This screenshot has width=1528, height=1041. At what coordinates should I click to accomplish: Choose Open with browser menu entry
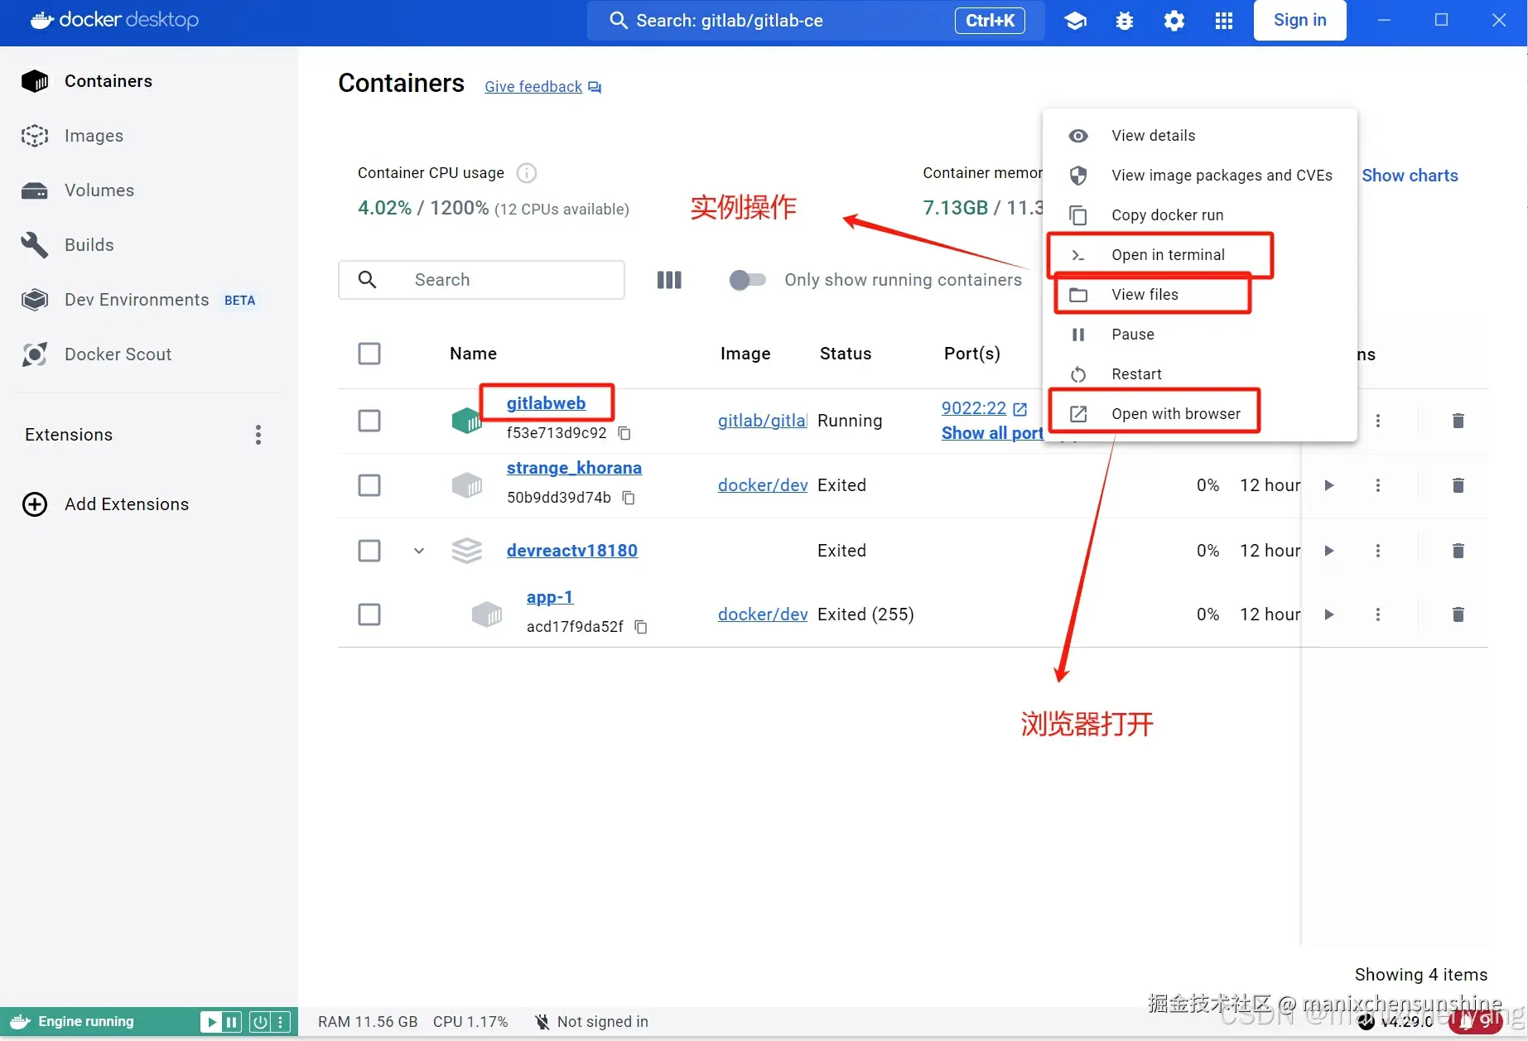tap(1200, 414)
